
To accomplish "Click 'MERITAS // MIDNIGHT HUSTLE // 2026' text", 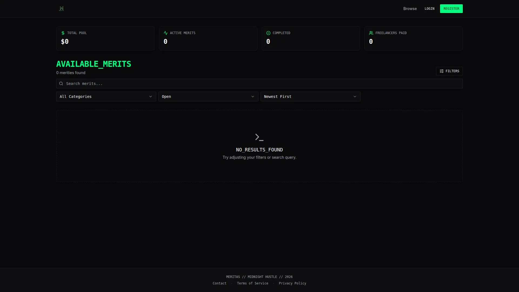I will tap(259, 277).
